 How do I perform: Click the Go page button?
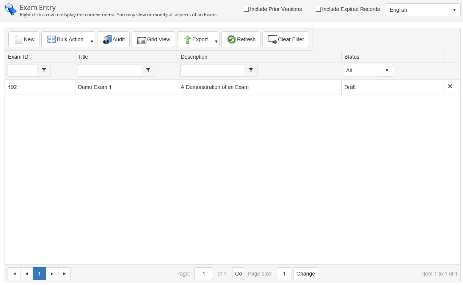238,274
